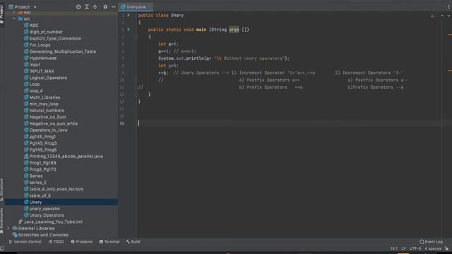The image size is (452, 254).
Task: Select Unary class in project tree
Action: click(35, 202)
